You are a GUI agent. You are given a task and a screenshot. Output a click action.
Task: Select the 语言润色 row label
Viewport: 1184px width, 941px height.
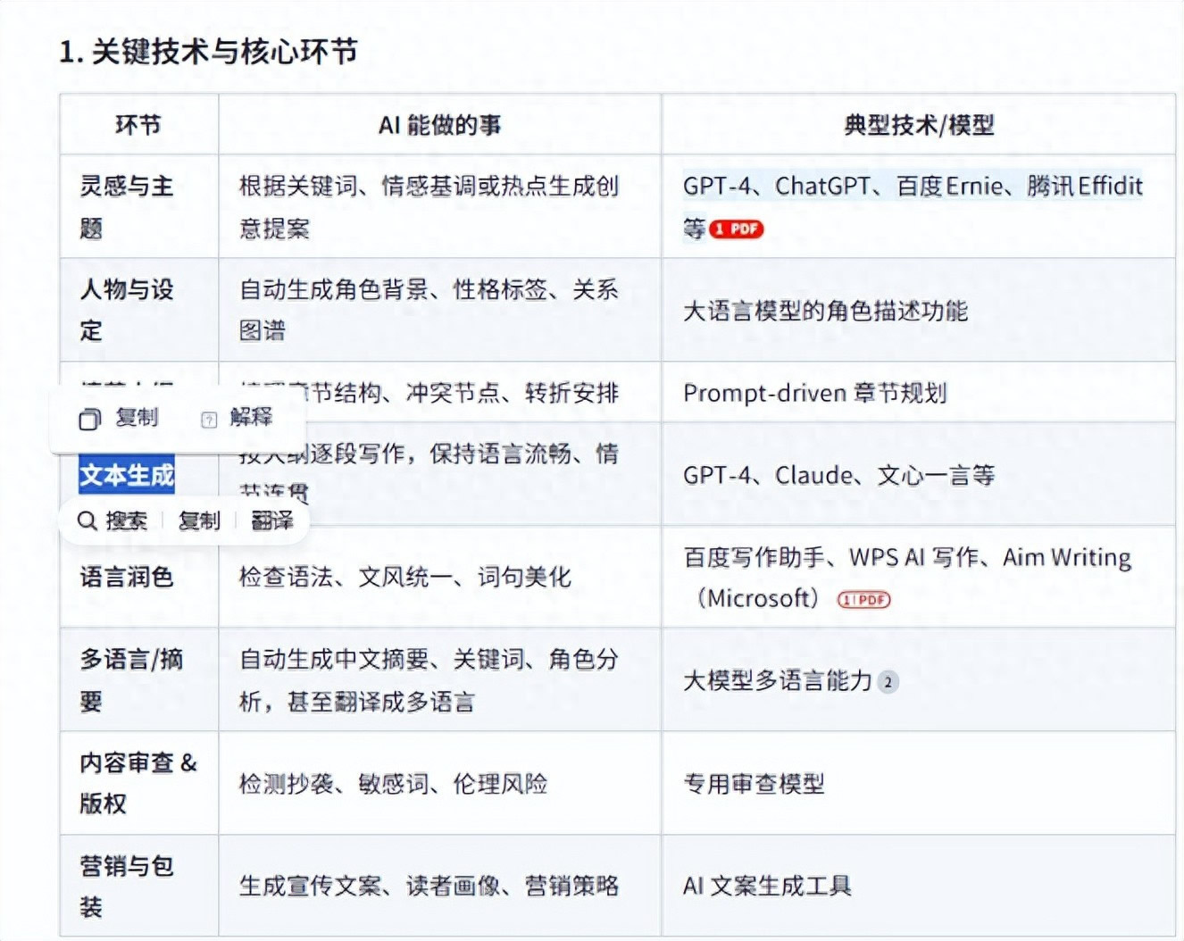(126, 578)
